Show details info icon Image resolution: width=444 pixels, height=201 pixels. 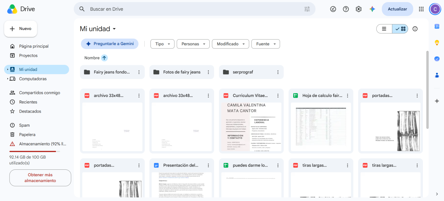[x=415, y=29]
